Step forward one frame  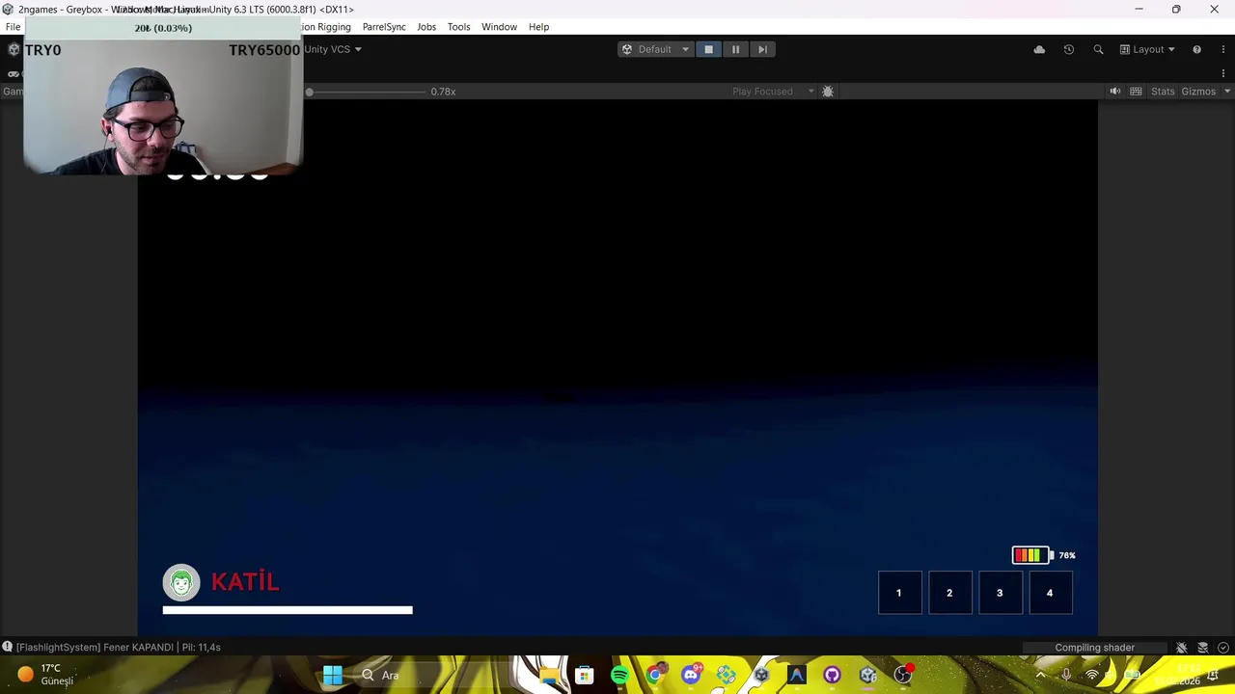click(x=762, y=49)
